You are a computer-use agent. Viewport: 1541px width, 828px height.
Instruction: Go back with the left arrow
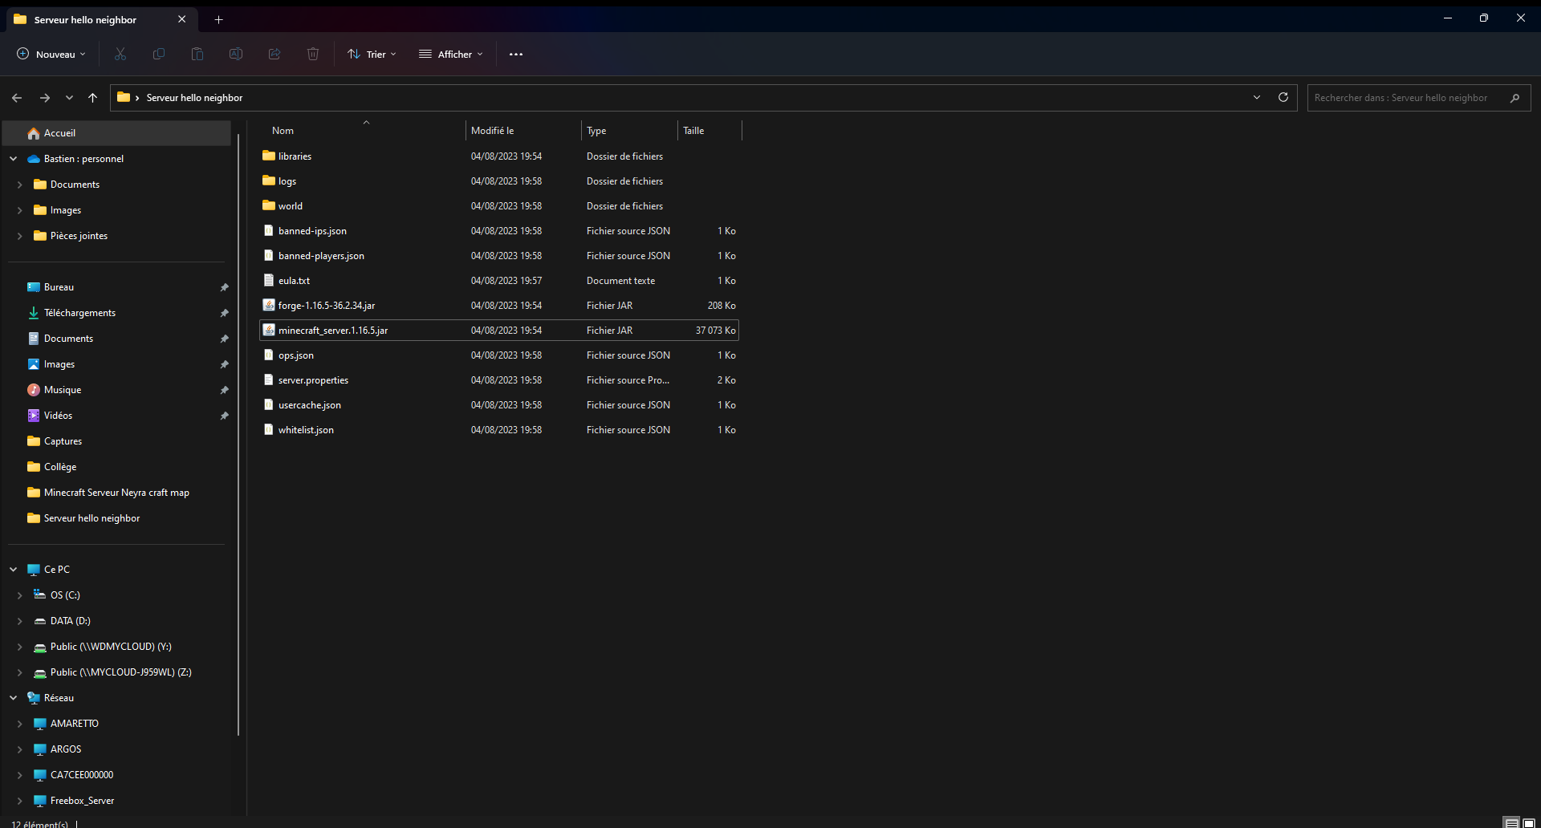pyautogui.click(x=17, y=98)
